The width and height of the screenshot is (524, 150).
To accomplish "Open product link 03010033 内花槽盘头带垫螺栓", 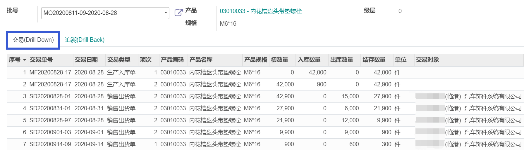I will click(x=260, y=11).
